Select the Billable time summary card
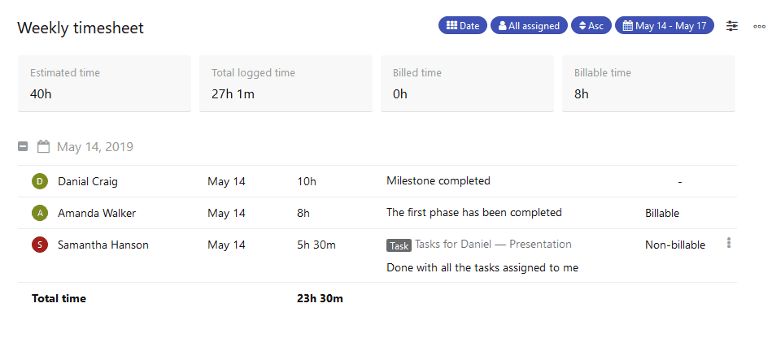Screen dimensions: 772x351 tap(648, 84)
